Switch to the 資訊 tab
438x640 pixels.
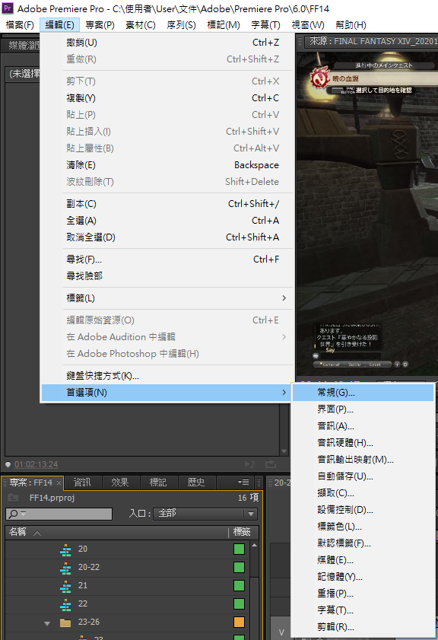82,482
